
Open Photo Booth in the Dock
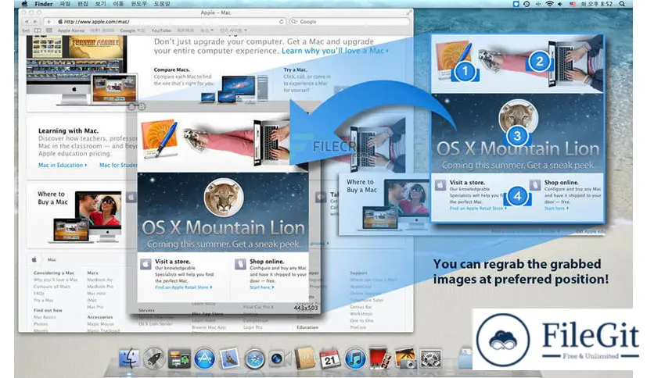coord(380,358)
